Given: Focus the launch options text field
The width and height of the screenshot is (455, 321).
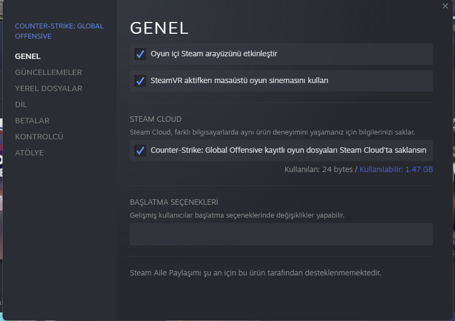Looking at the screenshot, I should [x=281, y=234].
